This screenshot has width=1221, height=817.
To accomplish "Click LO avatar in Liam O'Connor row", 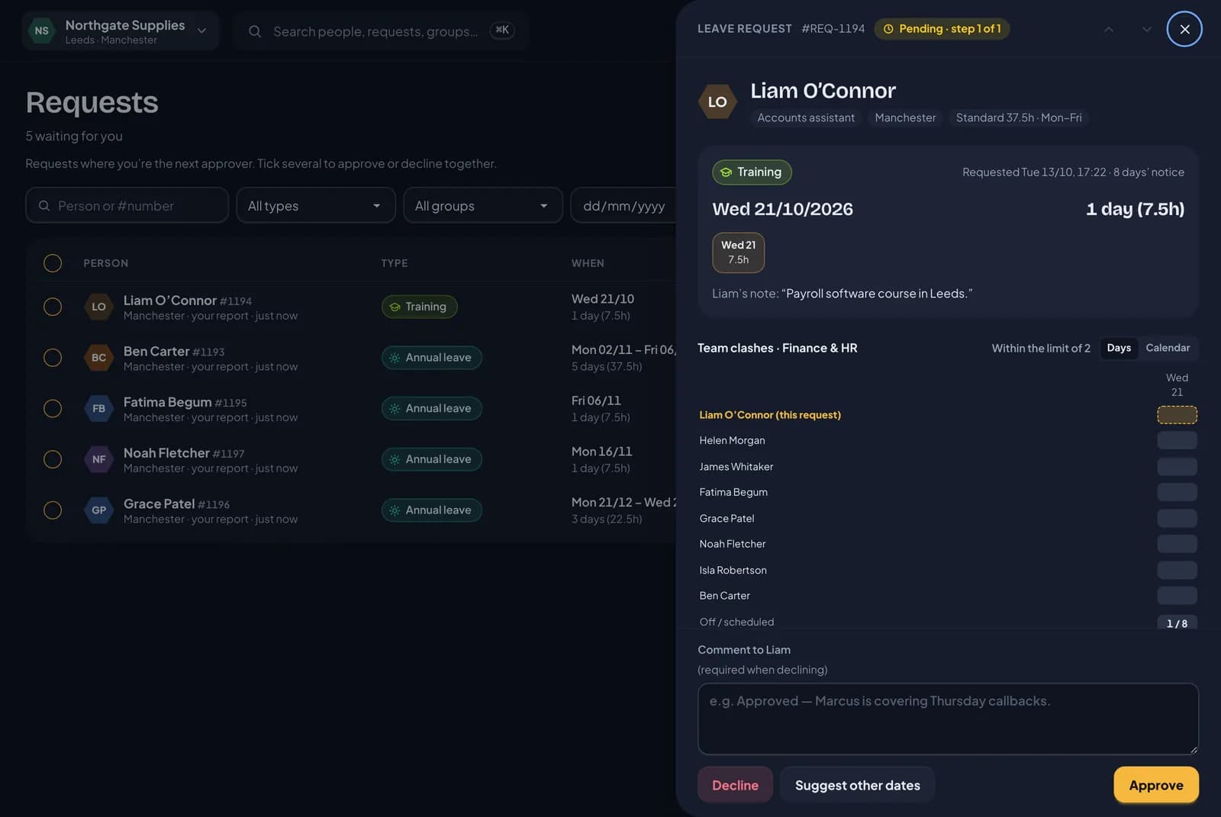I will [x=98, y=307].
